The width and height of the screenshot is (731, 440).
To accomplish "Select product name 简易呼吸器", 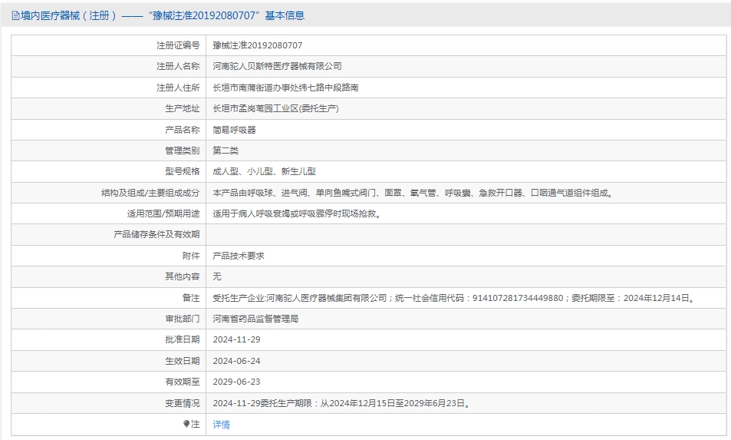I will click(234, 130).
